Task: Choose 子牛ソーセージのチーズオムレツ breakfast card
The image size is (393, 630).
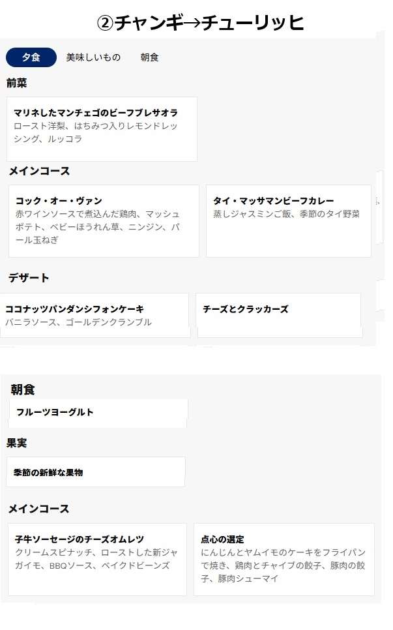Action: pos(97,560)
